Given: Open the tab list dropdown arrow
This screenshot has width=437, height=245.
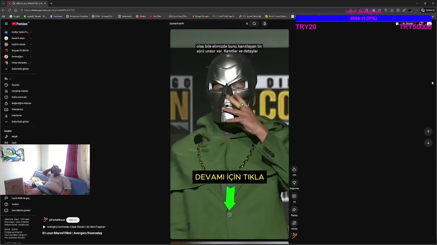Looking at the screenshot, I should click(x=3, y=3).
